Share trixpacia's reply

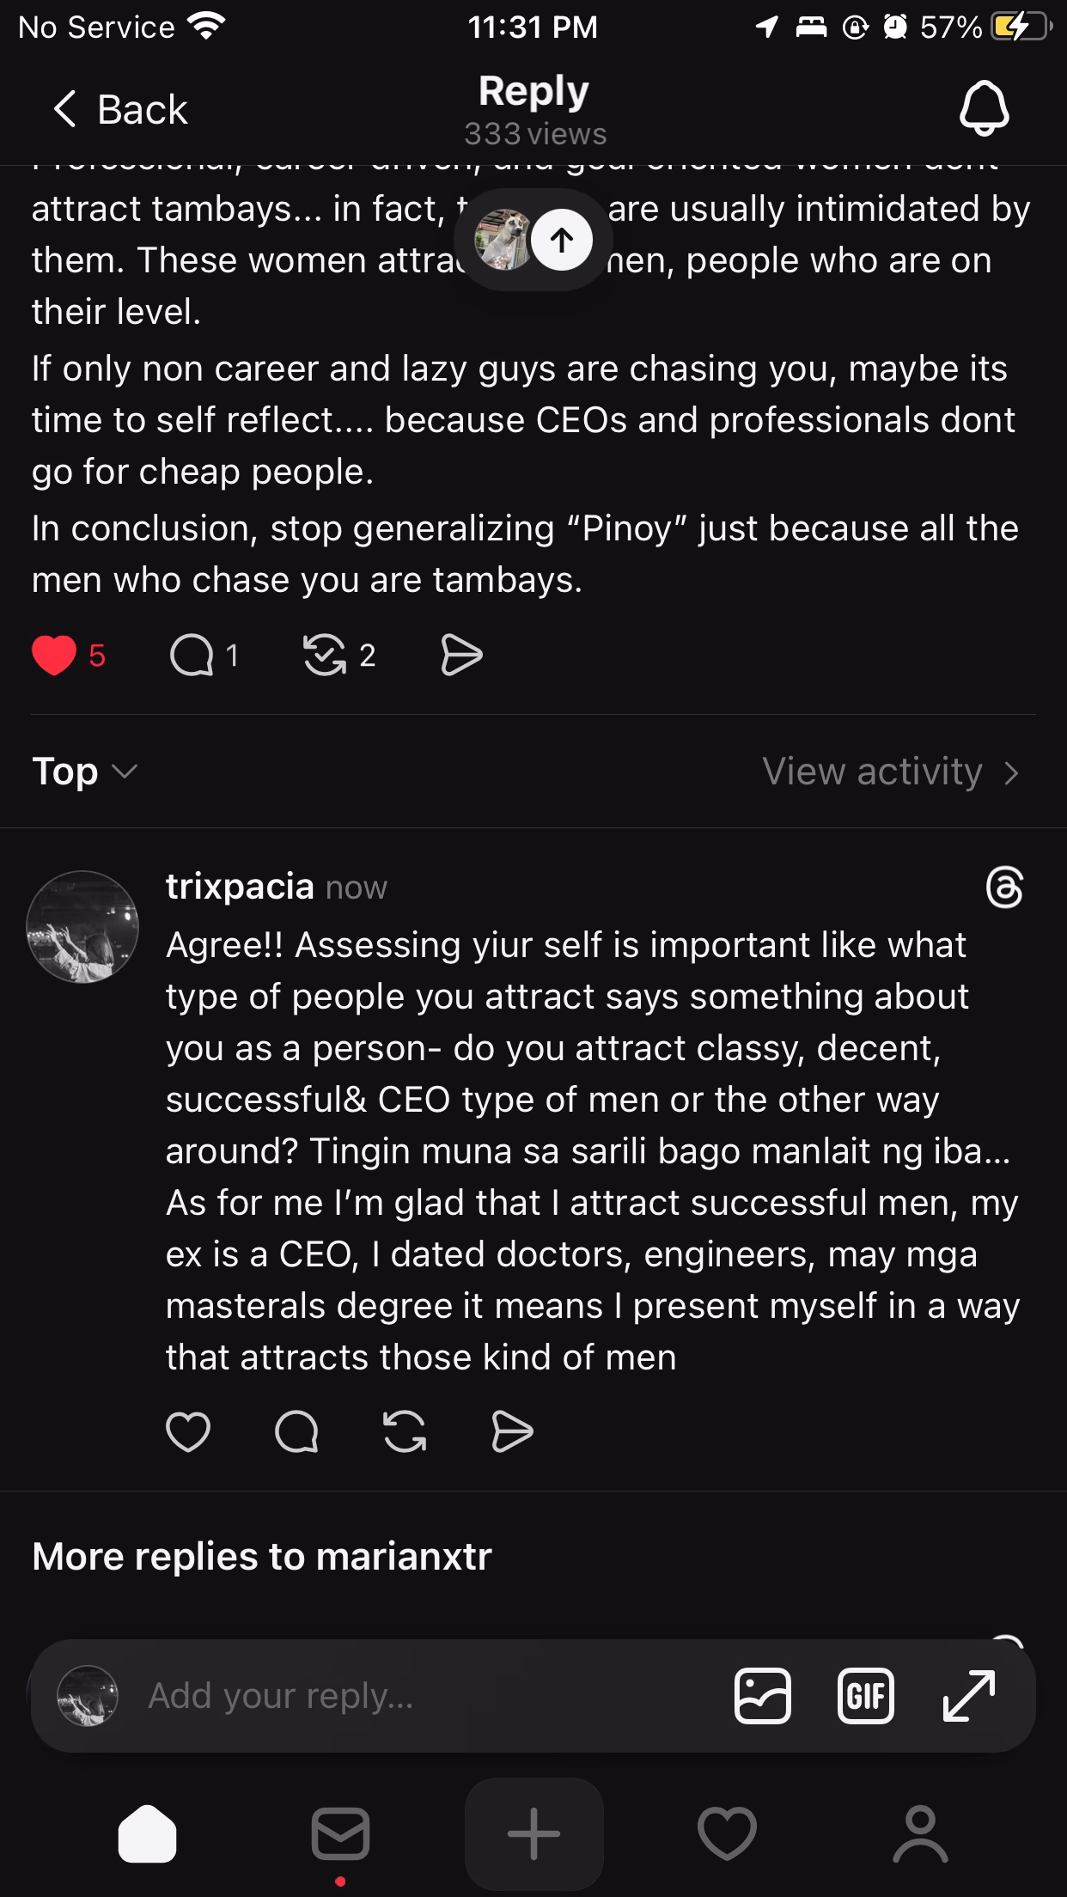point(513,1431)
